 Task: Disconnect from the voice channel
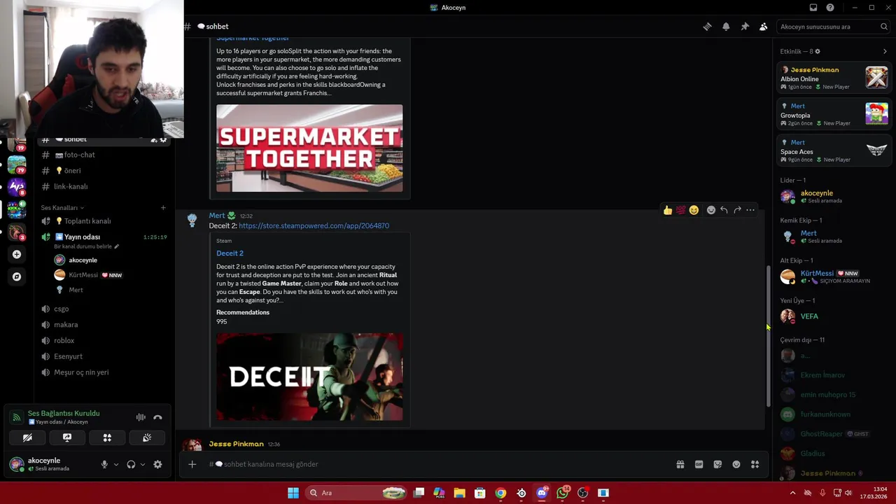click(157, 417)
